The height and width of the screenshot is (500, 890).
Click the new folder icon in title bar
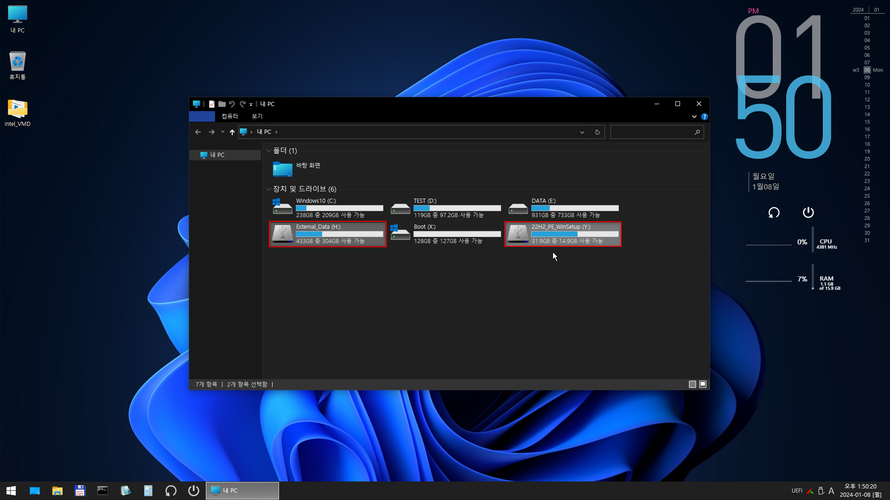(222, 104)
